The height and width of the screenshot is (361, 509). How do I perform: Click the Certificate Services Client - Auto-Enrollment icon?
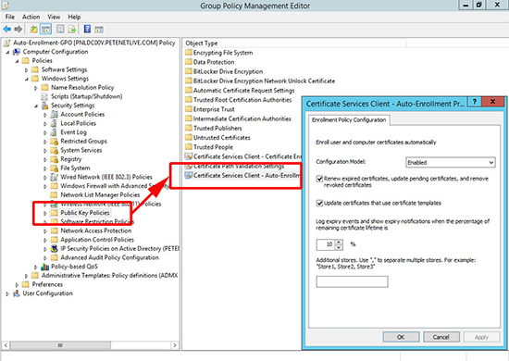coord(189,175)
